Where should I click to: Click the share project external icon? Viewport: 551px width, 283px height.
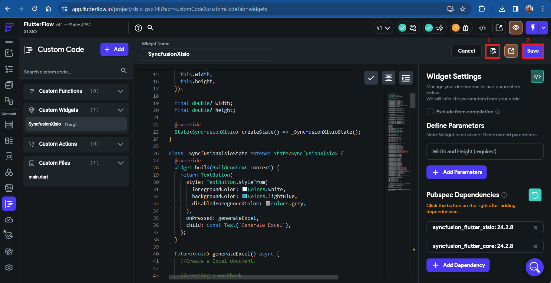pos(499,28)
